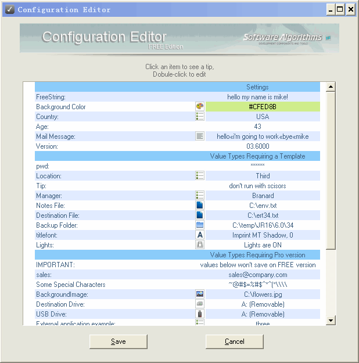Select Some Special Characters row label
Screen dimensions: 359x363
click(x=71, y=284)
